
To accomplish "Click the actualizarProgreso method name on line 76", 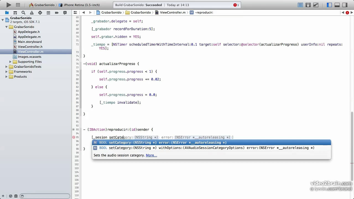I will 117,64.
